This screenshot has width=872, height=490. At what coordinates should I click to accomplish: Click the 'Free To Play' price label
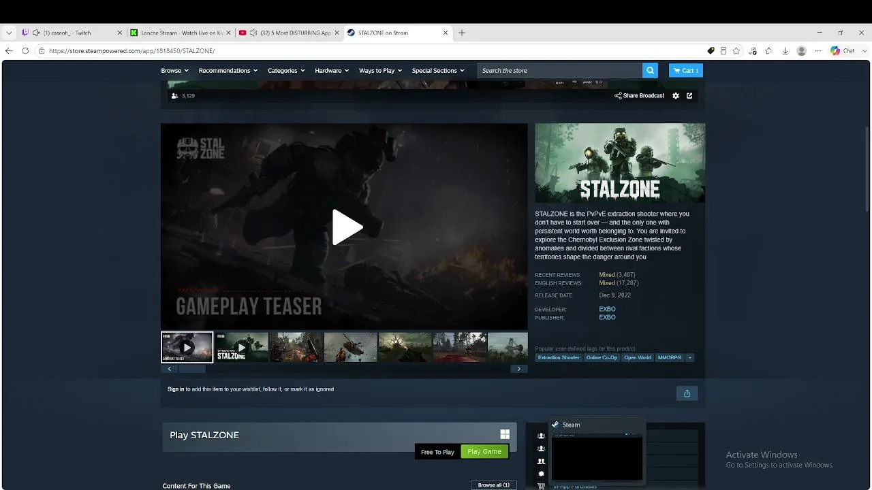click(437, 452)
